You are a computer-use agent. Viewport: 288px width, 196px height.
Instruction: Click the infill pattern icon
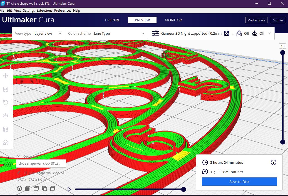coord(227,33)
